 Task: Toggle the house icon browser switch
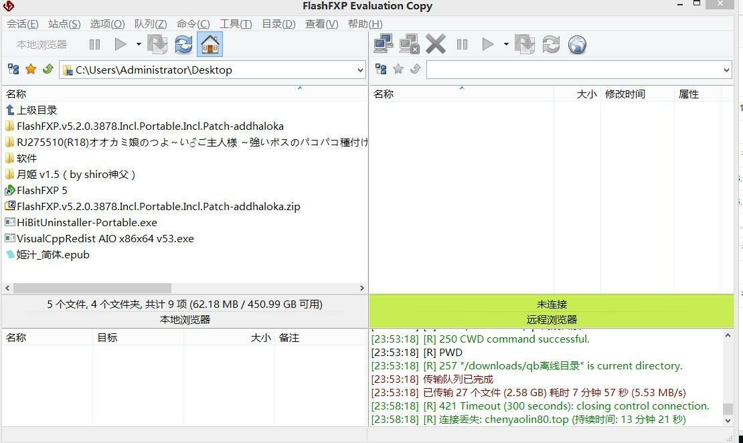[x=210, y=45]
